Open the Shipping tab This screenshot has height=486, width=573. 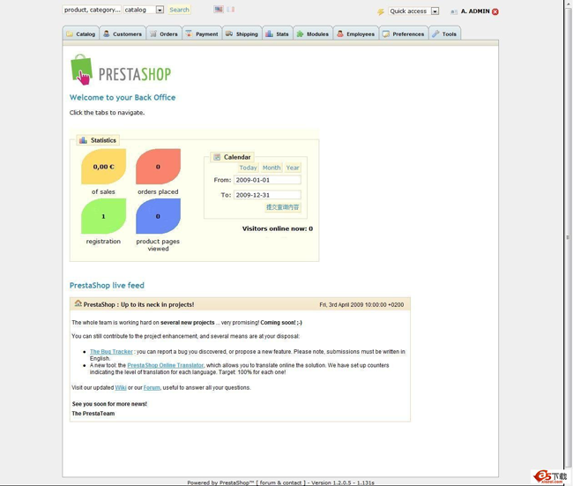click(x=242, y=34)
